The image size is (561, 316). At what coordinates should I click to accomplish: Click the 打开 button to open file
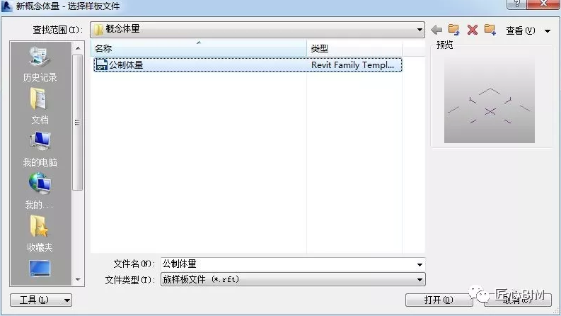click(x=438, y=300)
